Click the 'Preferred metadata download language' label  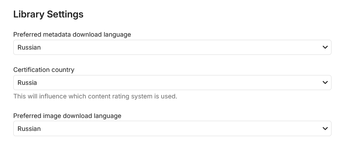coord(72,35)
